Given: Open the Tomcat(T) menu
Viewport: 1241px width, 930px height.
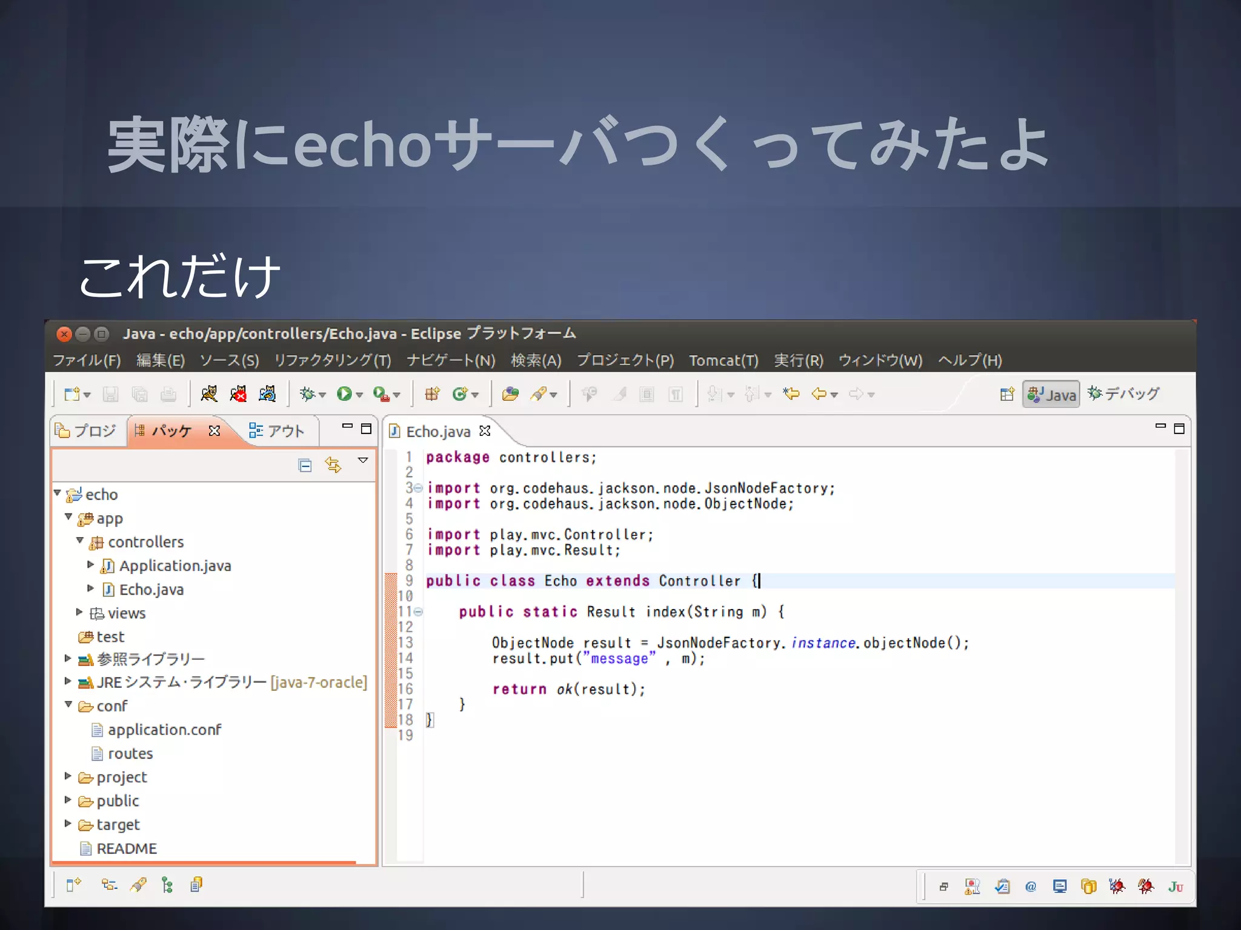Looking at the screenshot, I should tap(724, 360).
